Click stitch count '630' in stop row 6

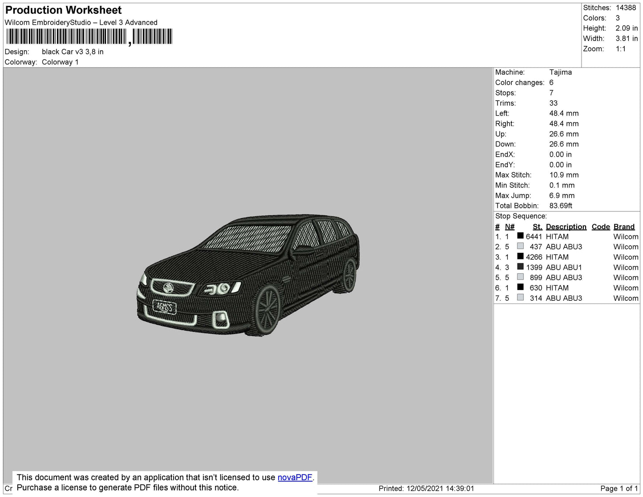coord(536,288)
